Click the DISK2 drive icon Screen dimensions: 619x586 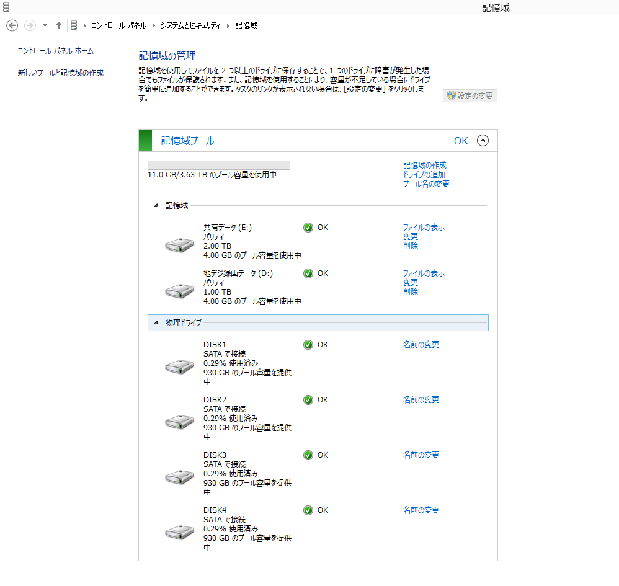(x=179, y=421)
